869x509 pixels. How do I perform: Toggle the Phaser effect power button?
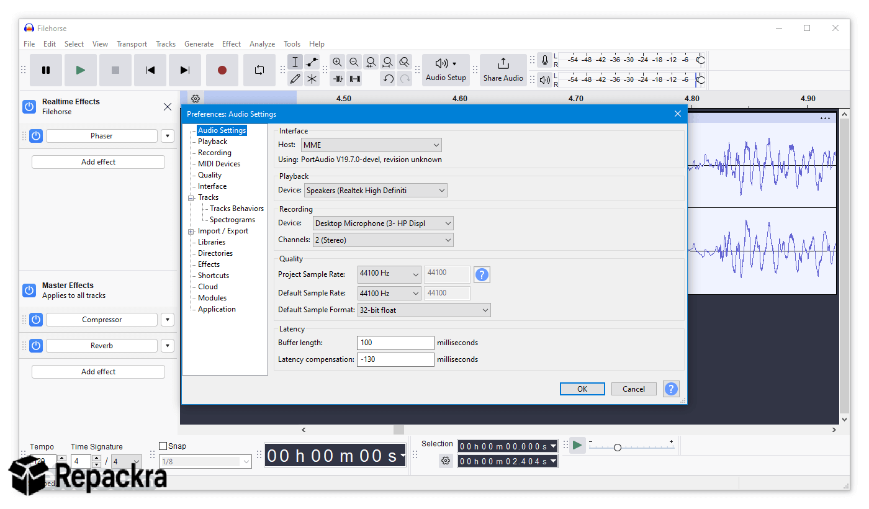click(36, 136)
